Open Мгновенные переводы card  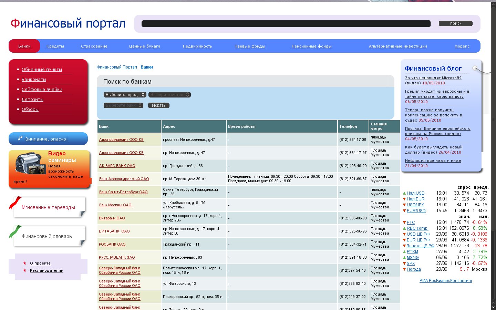pyautogui.click(x=48, y=207)
